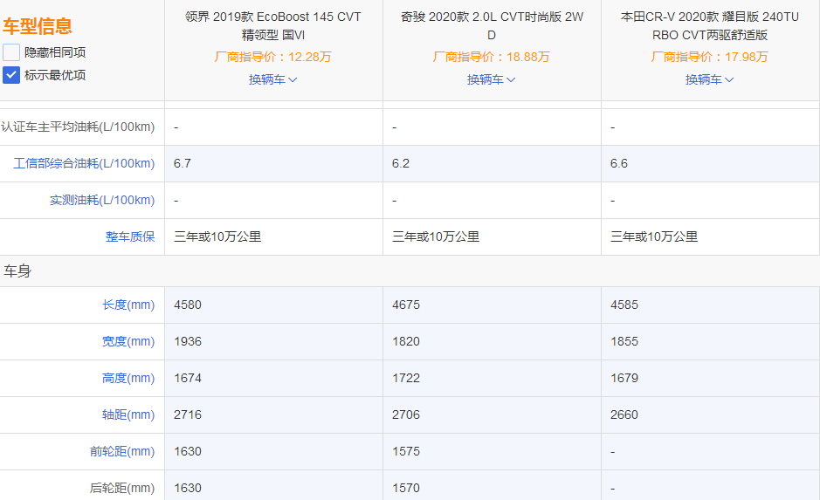Select height value 1674

coord(188,378)
